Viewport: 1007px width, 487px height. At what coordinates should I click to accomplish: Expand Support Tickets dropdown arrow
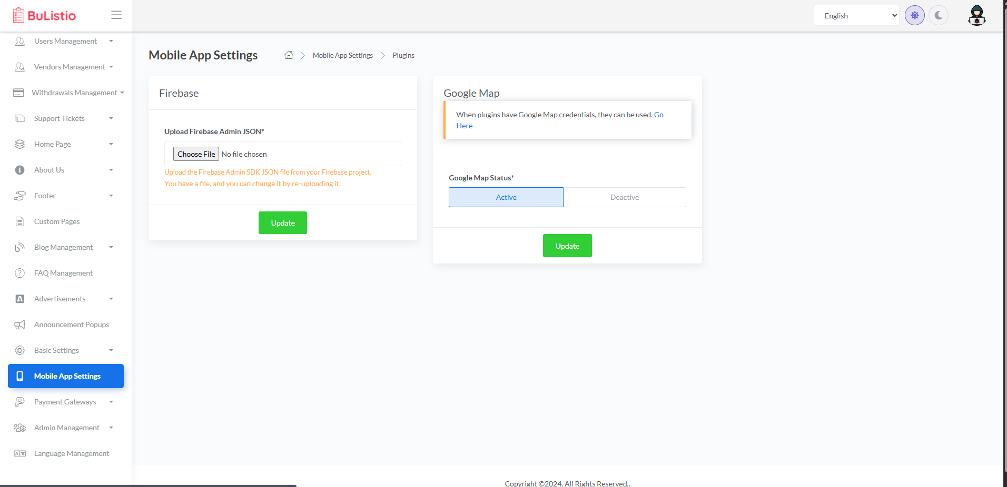(x=111, y=118)
